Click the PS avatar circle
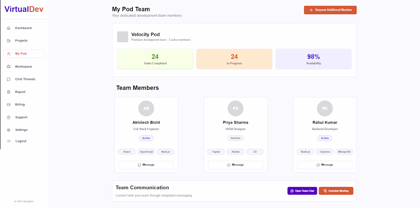Image resolution: width=420 pixels, height=208 pixels. 236,108
